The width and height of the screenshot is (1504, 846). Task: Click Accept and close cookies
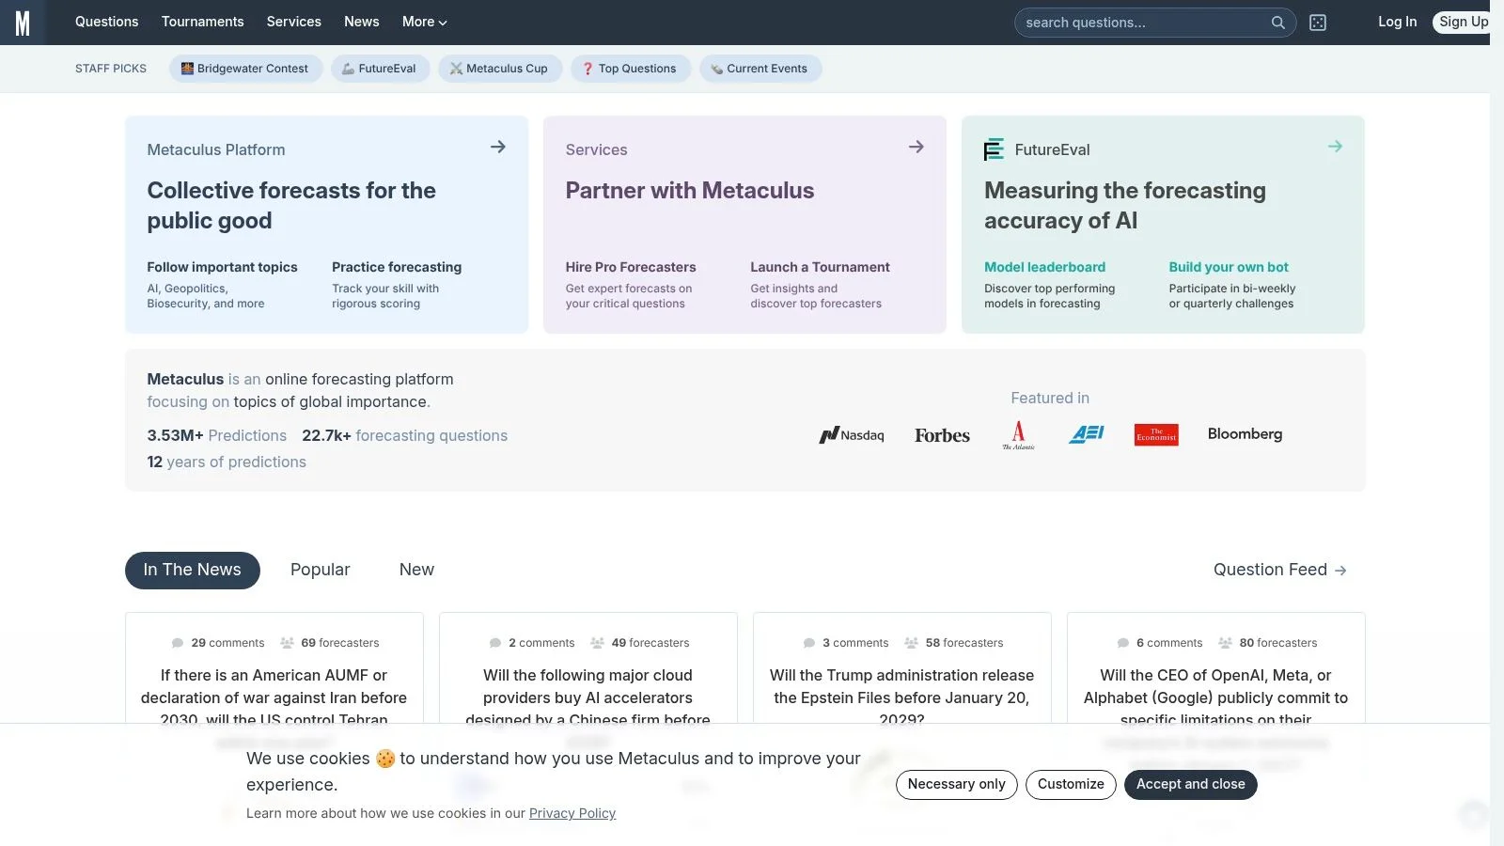(1190, 785)
